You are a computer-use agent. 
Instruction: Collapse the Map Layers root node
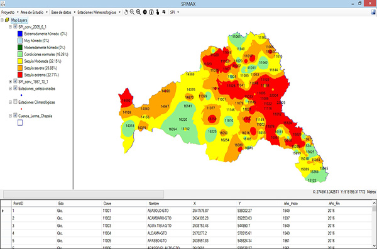(x=2, y=20)
